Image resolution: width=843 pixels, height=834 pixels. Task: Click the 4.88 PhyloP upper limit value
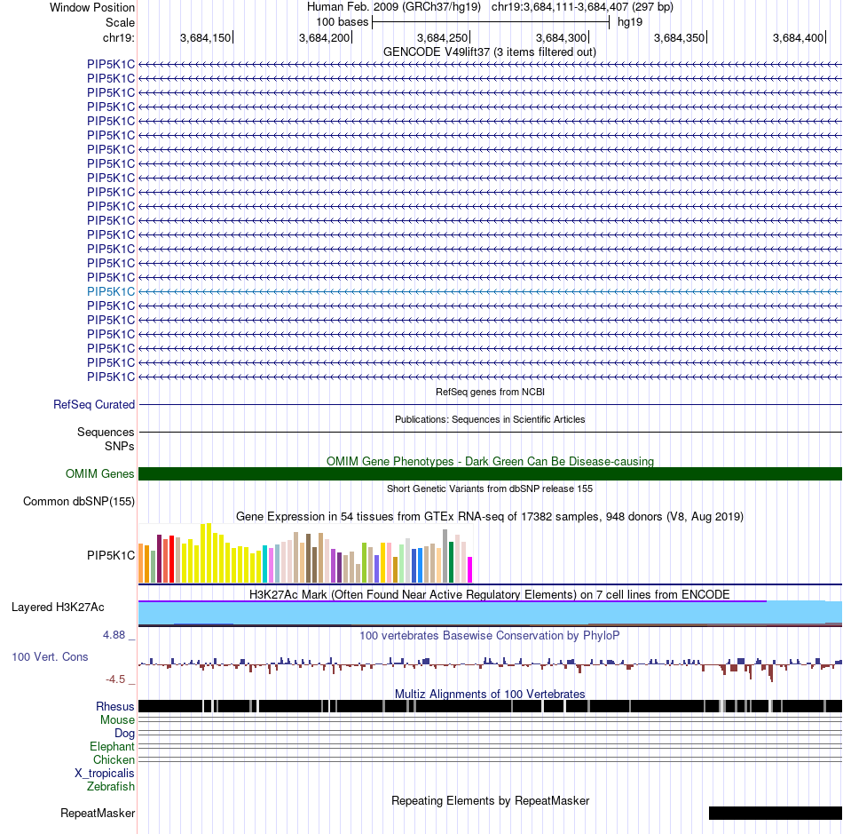pos(114,635)
